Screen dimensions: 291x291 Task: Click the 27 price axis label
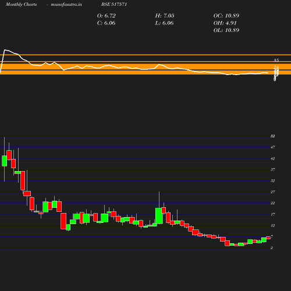[273, 192]
